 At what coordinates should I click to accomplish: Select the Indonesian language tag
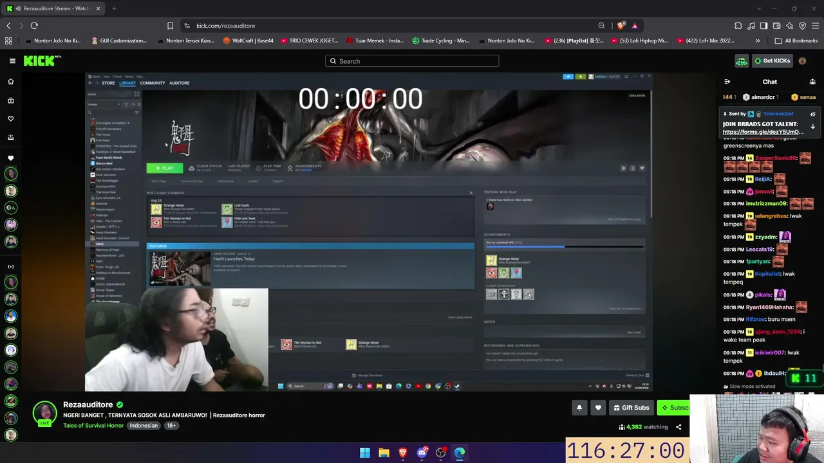pos(144,426)
